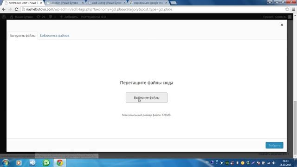Click the blue Выбрать button
The height and width of the screenshot is (167, 297).
click(274, 145)
